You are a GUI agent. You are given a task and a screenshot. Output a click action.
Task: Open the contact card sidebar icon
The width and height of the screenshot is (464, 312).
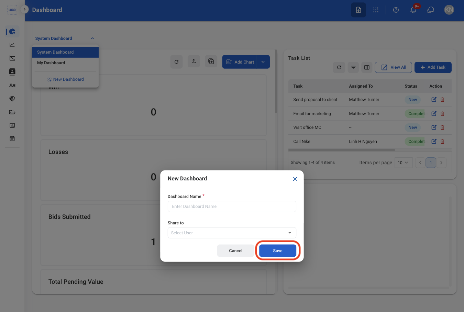point(12,72)
